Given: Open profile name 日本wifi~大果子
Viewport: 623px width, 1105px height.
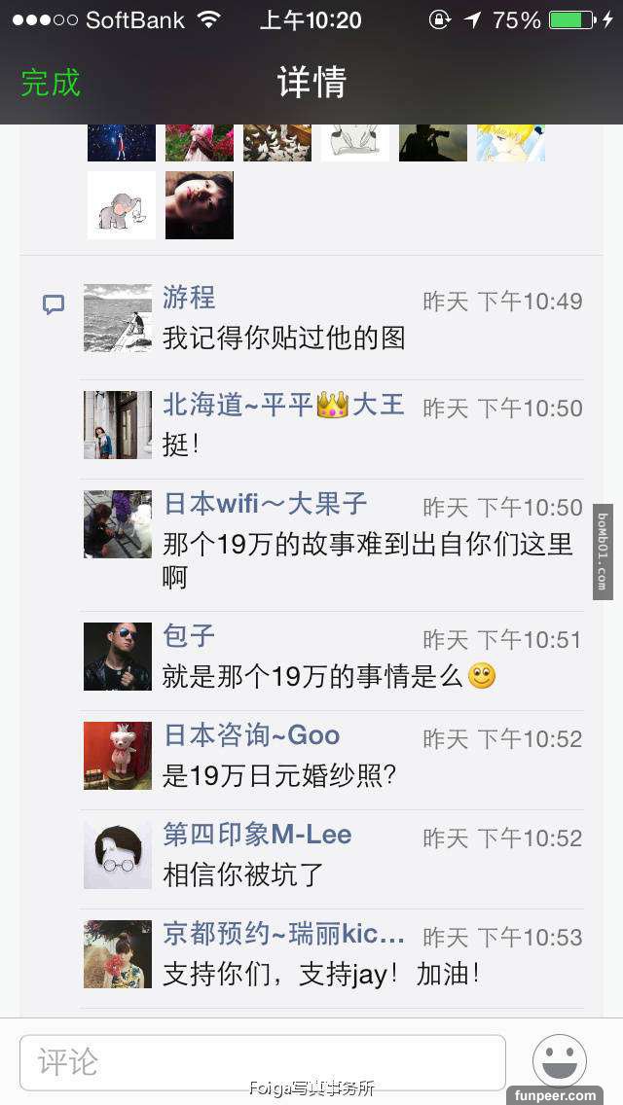Looking at the screenshot, I should 266,504.
